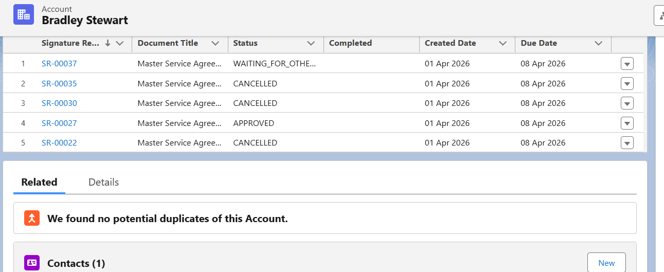
Task: Click Due Date cell in SR-00022 row
Action: pos(543,142)
